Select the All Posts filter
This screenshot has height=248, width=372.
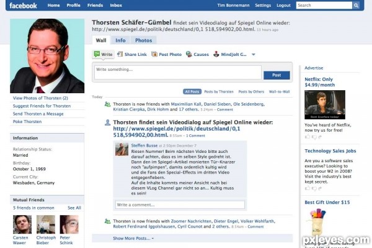click(192, 91)
